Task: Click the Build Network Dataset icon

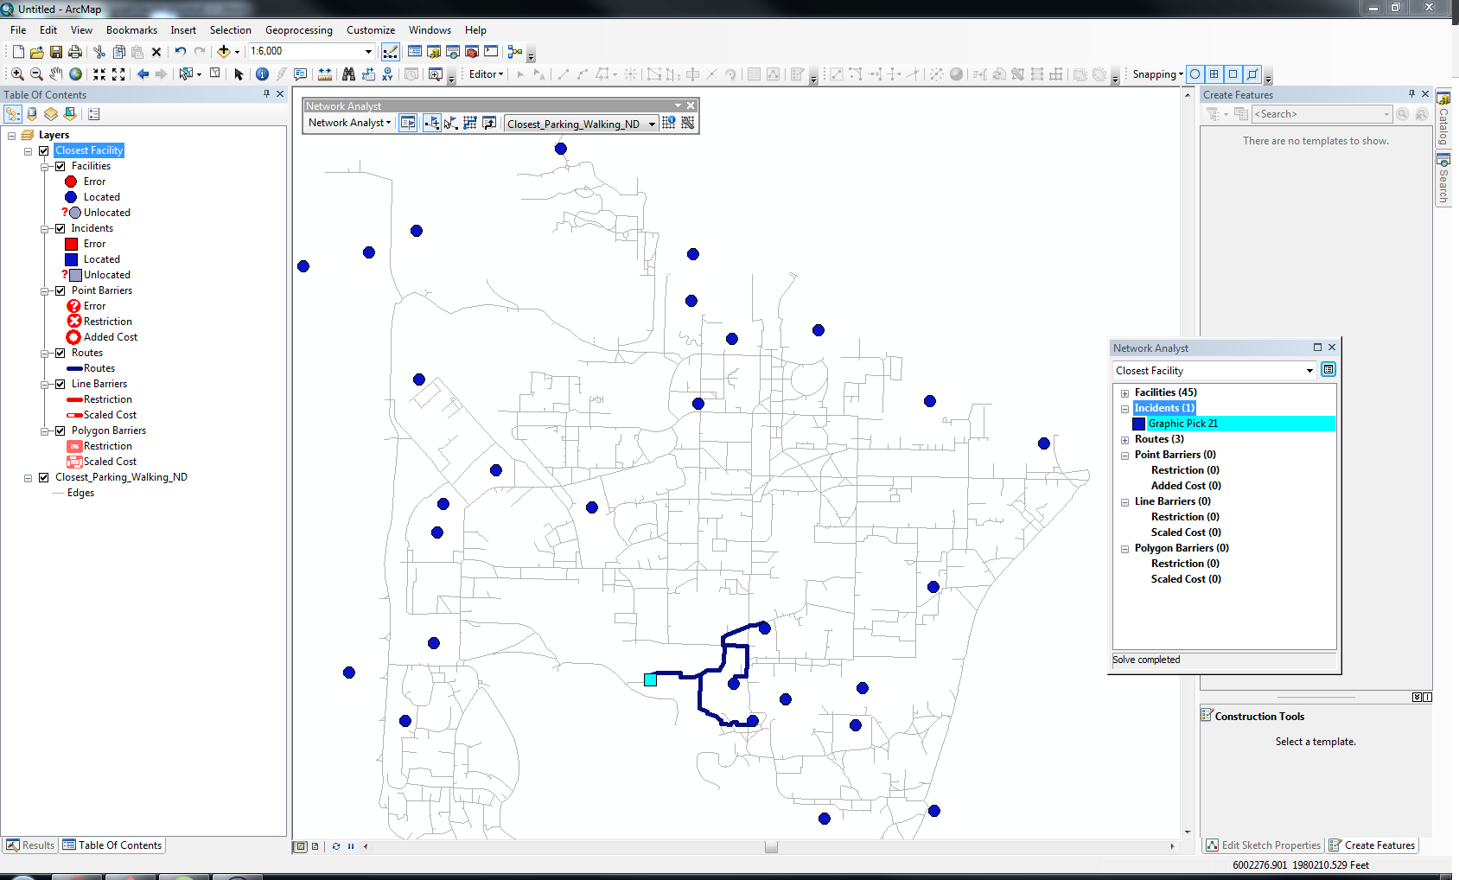Action: (x=688, y=124)
